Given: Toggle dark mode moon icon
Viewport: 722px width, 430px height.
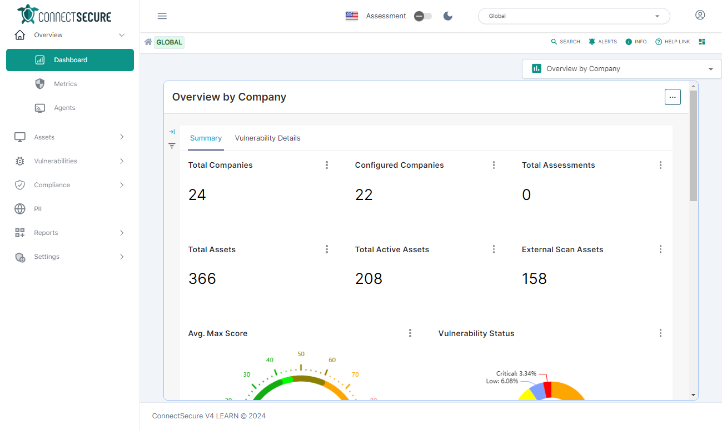Looking at the screenshot, I should pyautogui.click(x=448, y=16).
